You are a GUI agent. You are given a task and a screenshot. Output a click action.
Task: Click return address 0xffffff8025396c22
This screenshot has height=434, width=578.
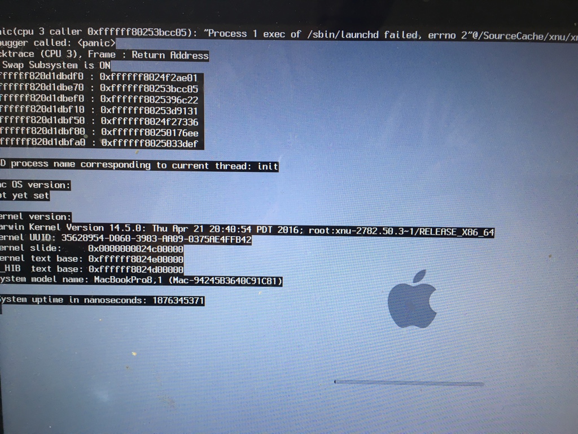coord(149,99)
